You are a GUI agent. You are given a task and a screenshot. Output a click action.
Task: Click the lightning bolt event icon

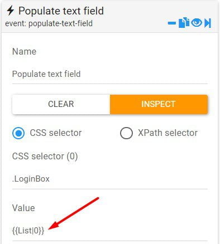click(x=10, y=11)
